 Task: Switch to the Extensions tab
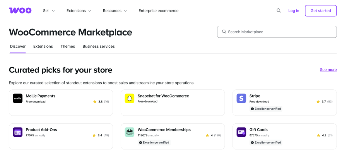click(43, 46)
